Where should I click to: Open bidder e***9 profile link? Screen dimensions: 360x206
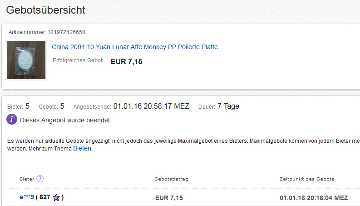click(27, 197)
